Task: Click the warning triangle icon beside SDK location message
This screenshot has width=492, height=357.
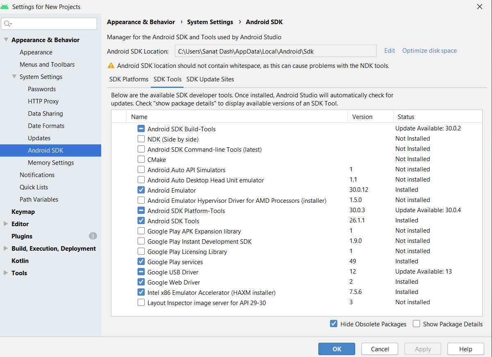Action: pyautogui.click(x=111, y=65)
